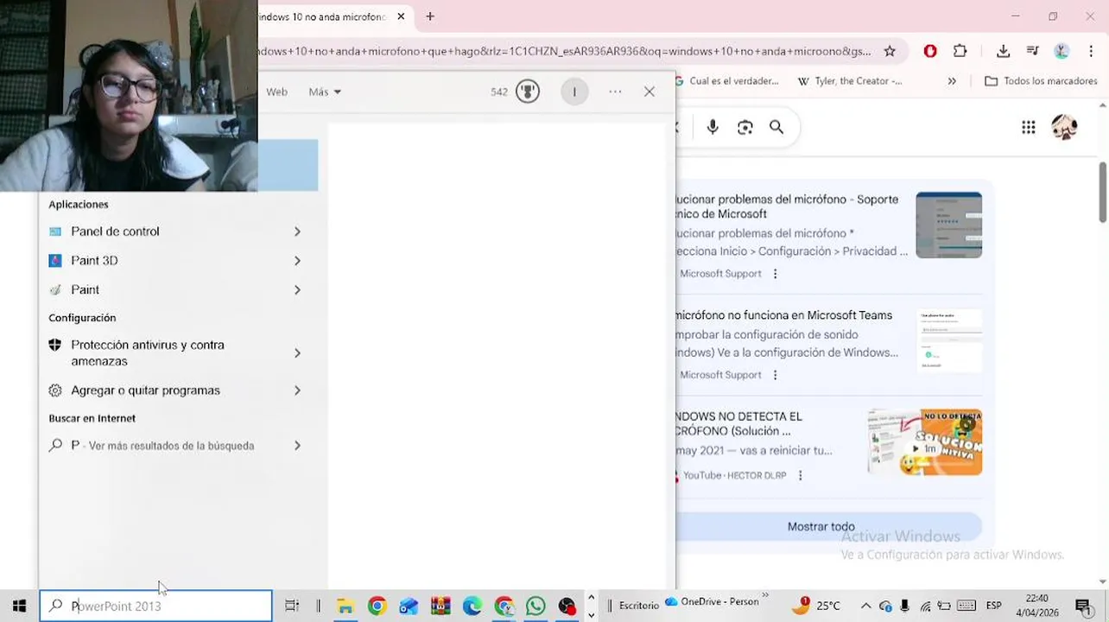This screenshot has height=622, width=1109.
Task: Open YouTube HECTOR DLRP video thumbnail
Action: tap(925, 442)
